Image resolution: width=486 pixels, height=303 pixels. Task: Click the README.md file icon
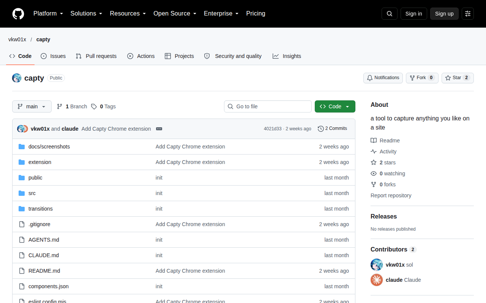(x=22, y=271)
